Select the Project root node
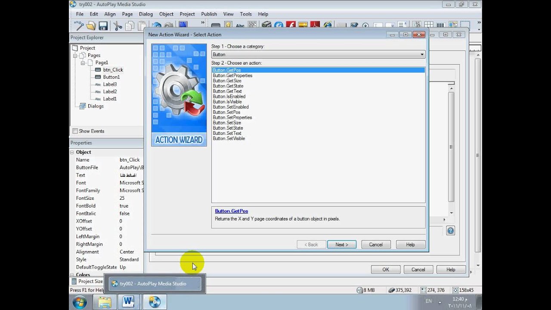Screen dimensions: 551x310 click(x=87, y=48)
